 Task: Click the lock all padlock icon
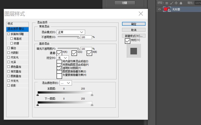[x=181, y=3]
